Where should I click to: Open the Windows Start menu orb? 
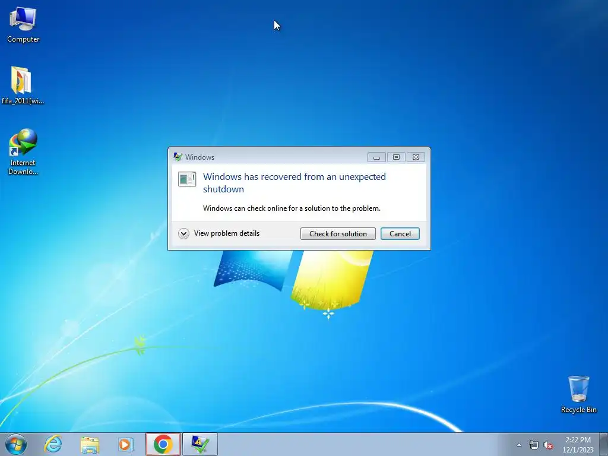coord(16,444)
